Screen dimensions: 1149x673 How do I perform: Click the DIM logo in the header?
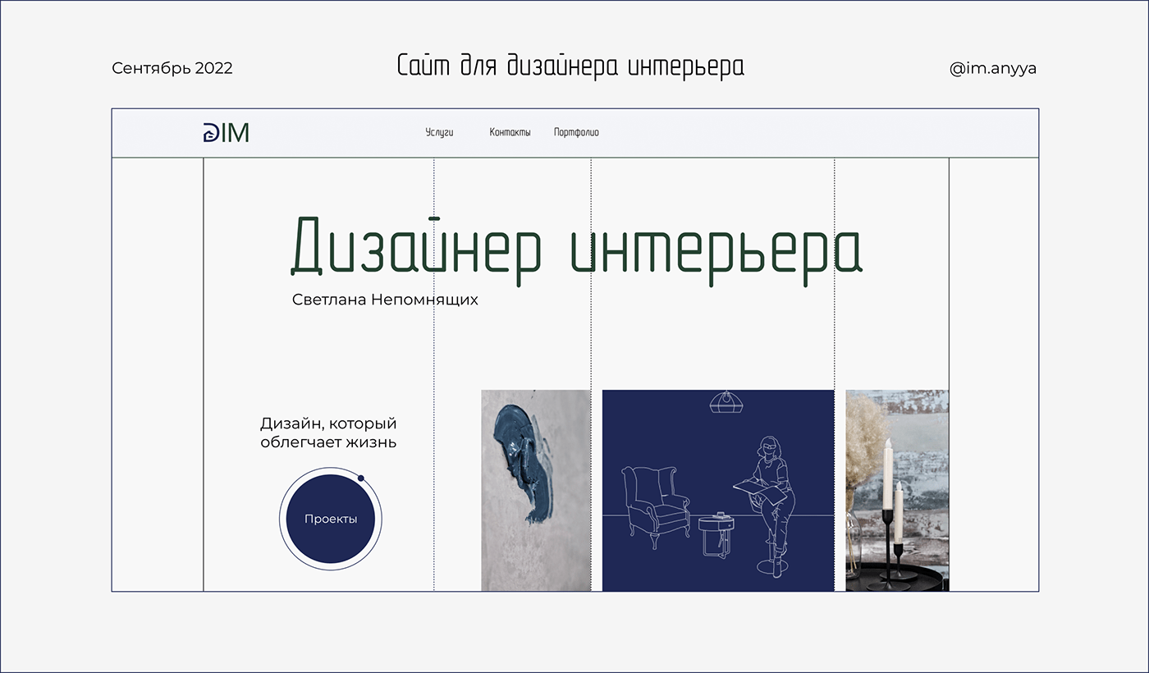(226, 132)
